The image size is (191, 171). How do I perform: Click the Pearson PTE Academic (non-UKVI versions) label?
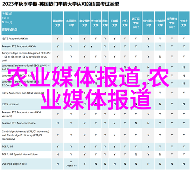(21, 114)
